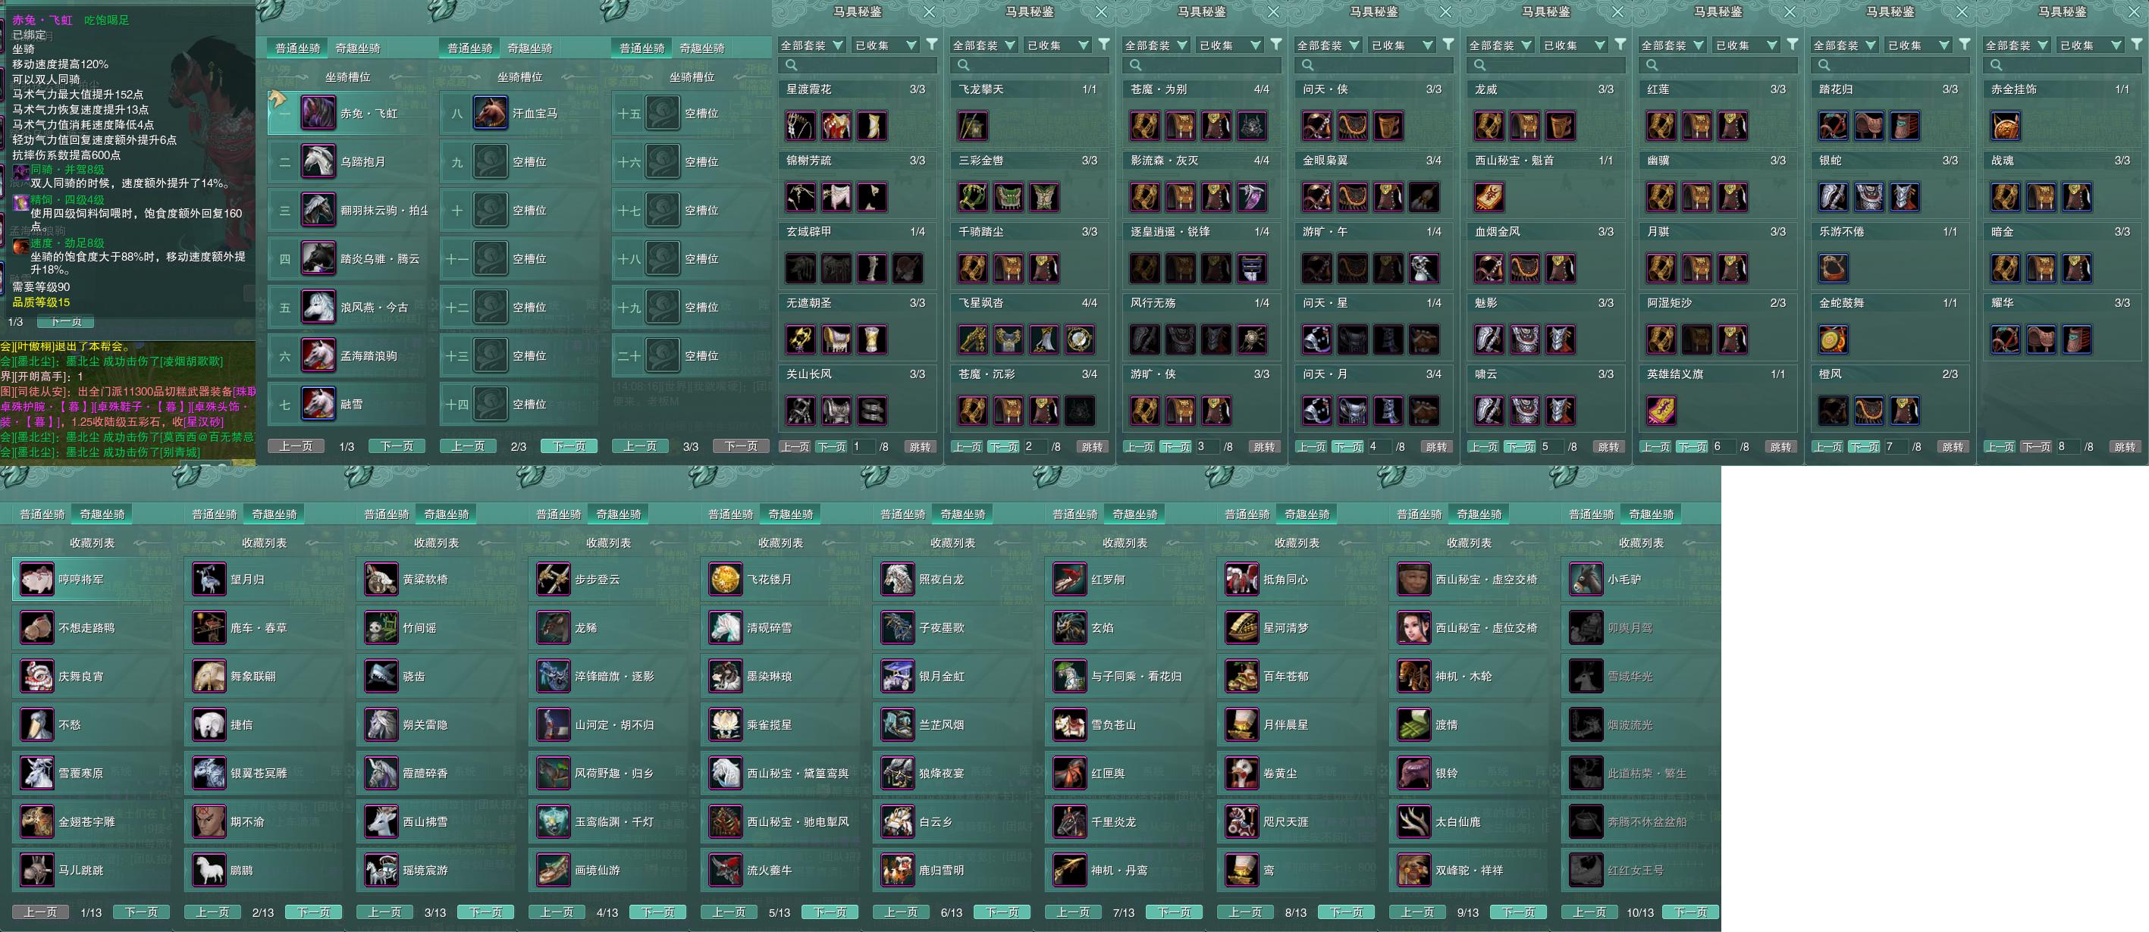Select the 踏炎乌骓·腾云 mount icon
2149x932 pixels.
[x=318, y=258]
